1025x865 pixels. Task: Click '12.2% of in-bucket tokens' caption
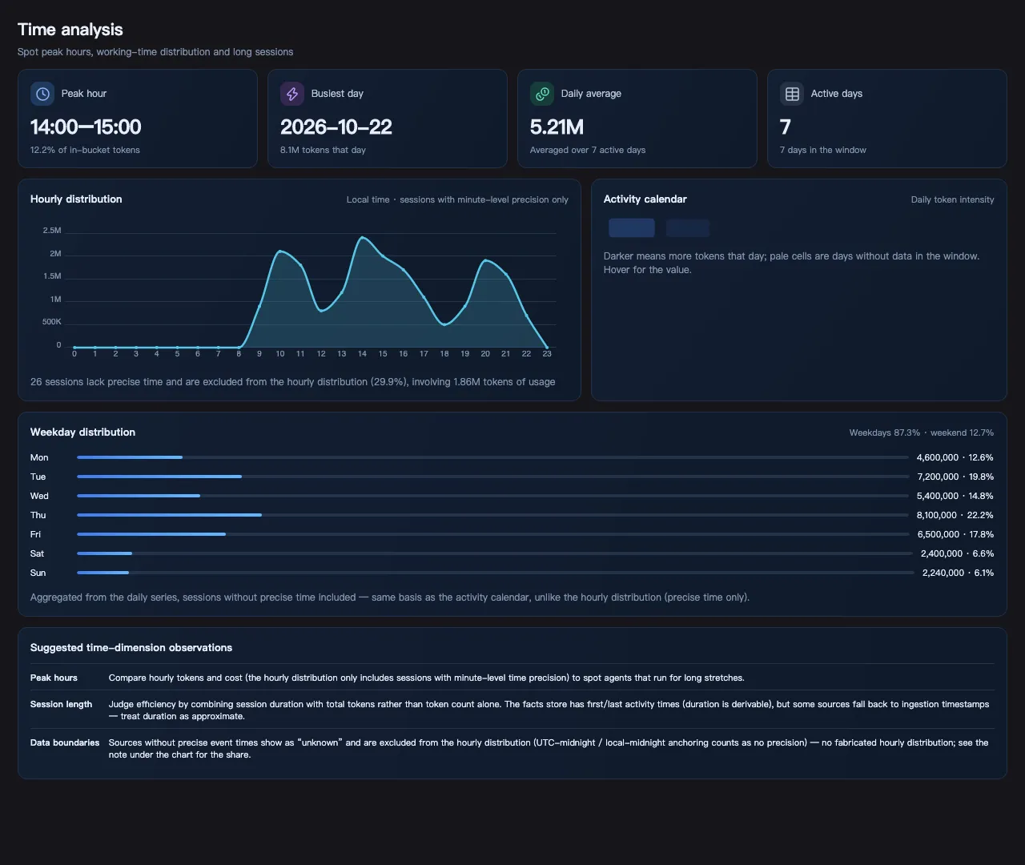(85, 150)
